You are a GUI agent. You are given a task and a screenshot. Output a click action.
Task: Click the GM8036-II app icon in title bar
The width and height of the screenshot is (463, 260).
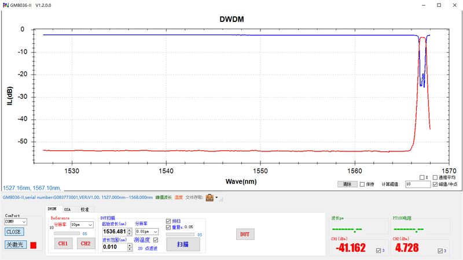5,5
